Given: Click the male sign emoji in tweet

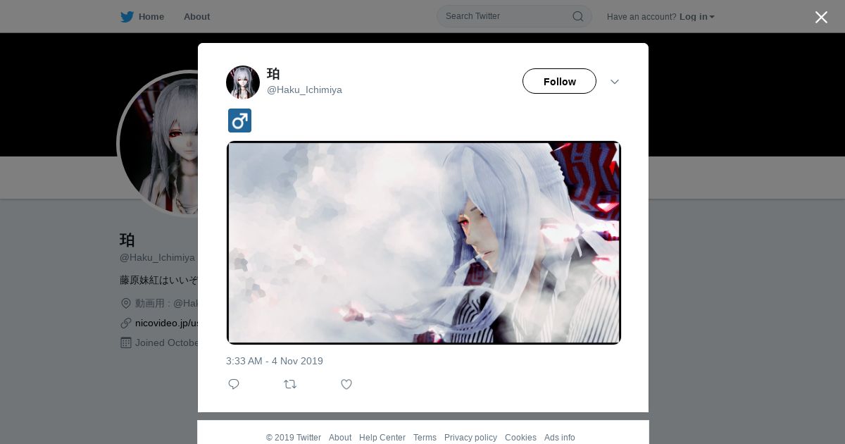Looking at the screenshot, I should [239, 121].
